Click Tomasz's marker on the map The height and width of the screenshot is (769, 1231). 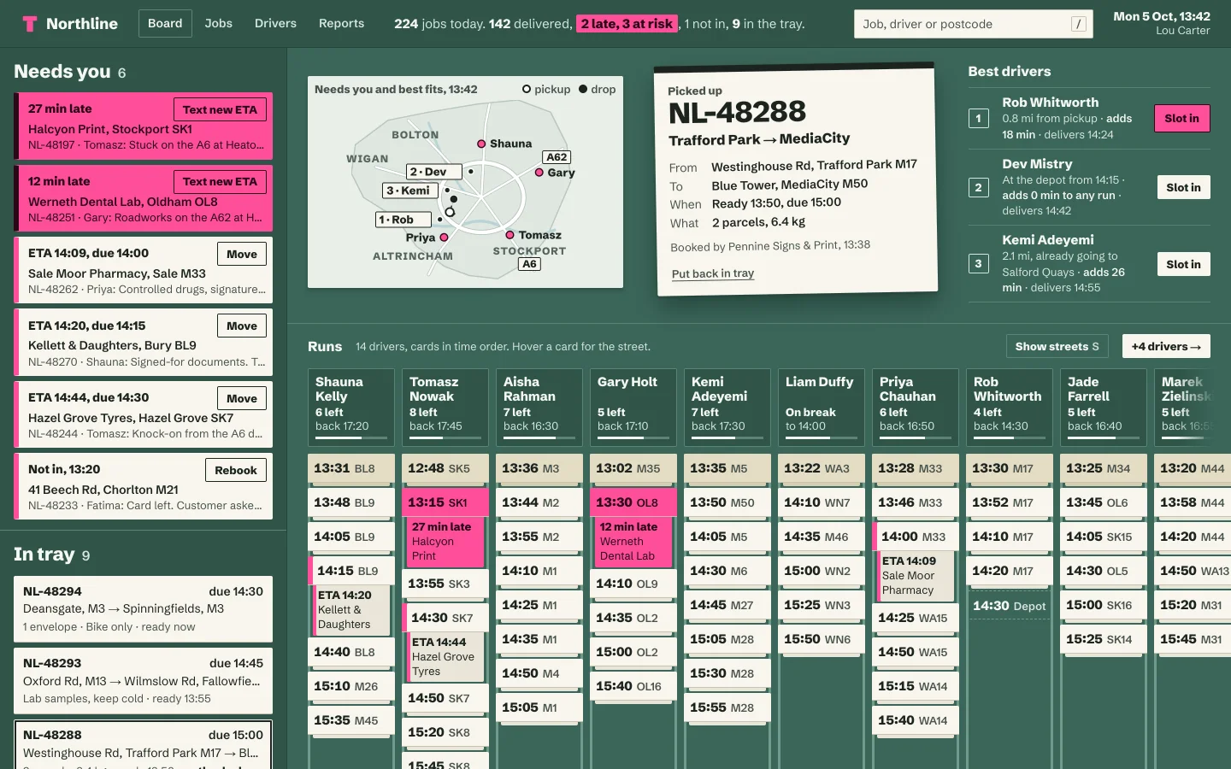tap(509, 235)
